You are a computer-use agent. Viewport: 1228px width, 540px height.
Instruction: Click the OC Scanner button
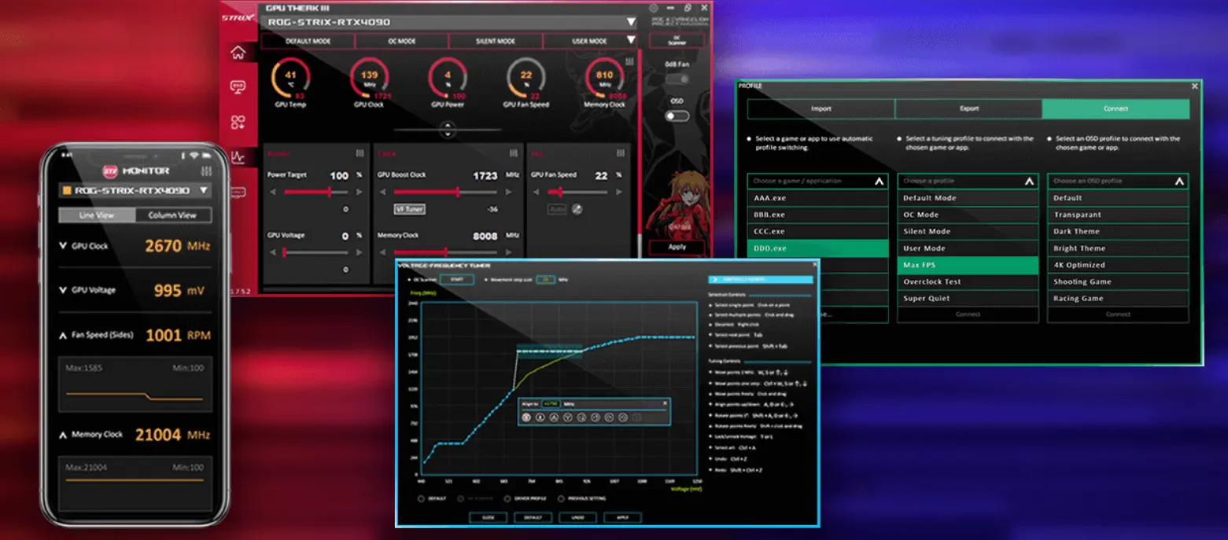pos(677,40)
